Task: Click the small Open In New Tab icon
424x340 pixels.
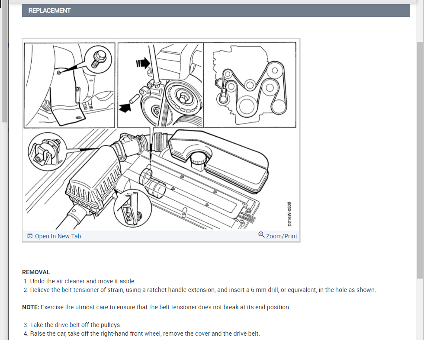Action: (x=30, y=236)
